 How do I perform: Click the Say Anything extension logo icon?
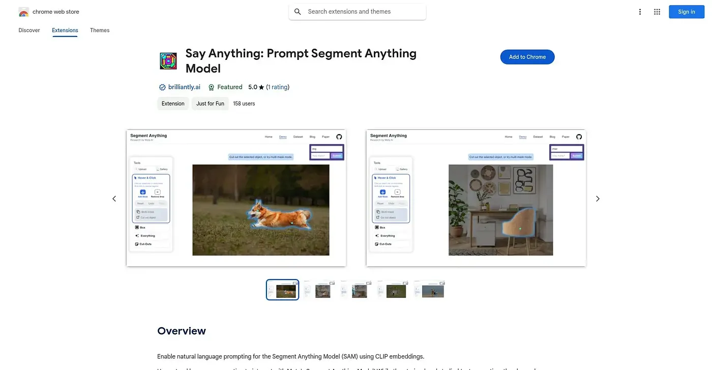168,61
